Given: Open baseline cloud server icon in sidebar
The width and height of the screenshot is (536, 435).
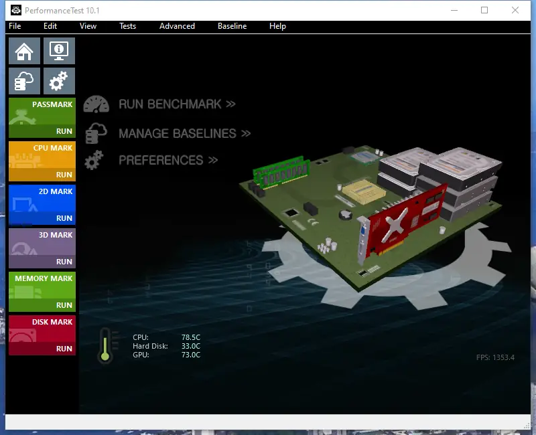Looking at the screenshot, I should pyautogui.click(x=24, y=81).
